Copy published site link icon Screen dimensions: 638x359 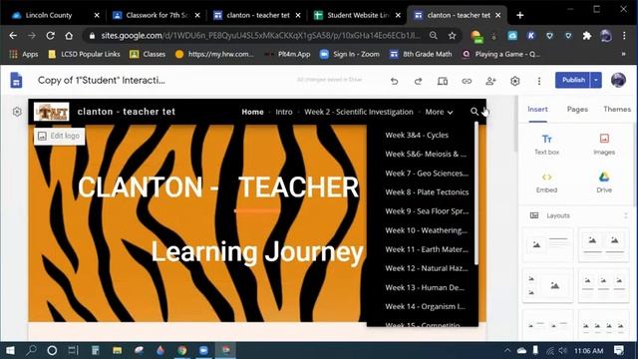pos(467,81)
